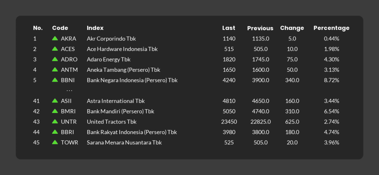Viewport: 379px width, 175px height.
Task: Click the green arrow beside ANTM
Action: tap(55, 70)
